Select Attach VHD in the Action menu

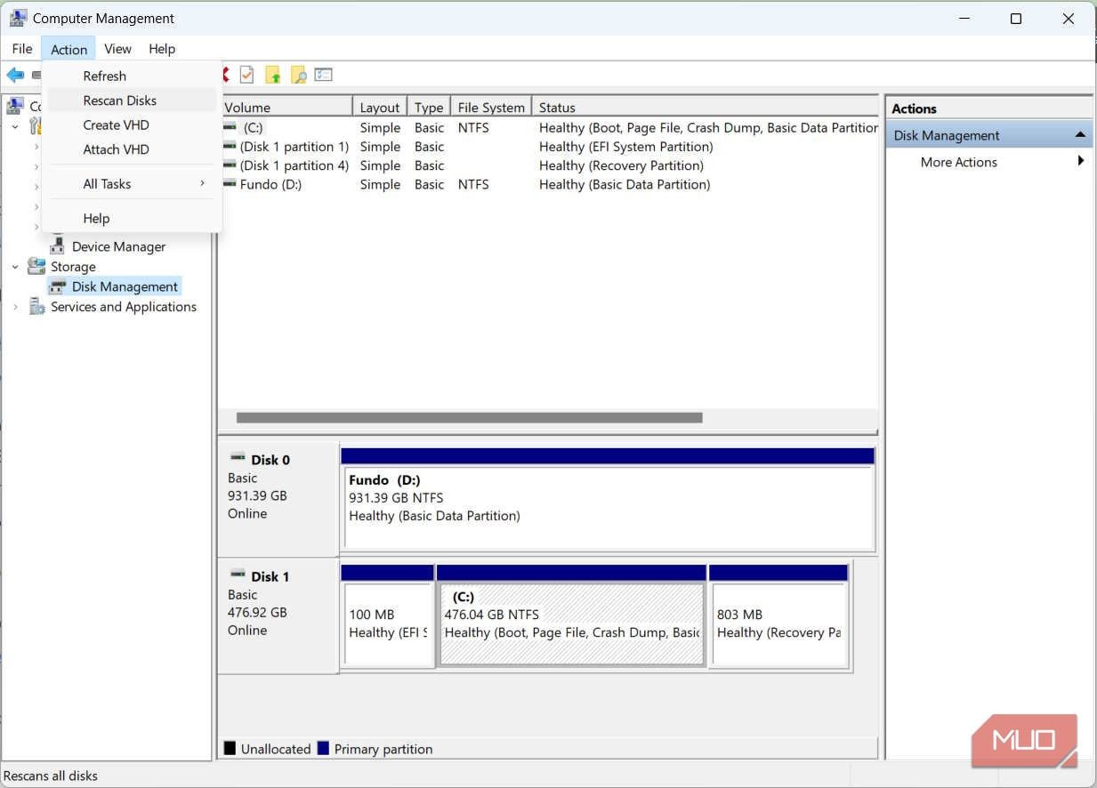tap(132, 149)
